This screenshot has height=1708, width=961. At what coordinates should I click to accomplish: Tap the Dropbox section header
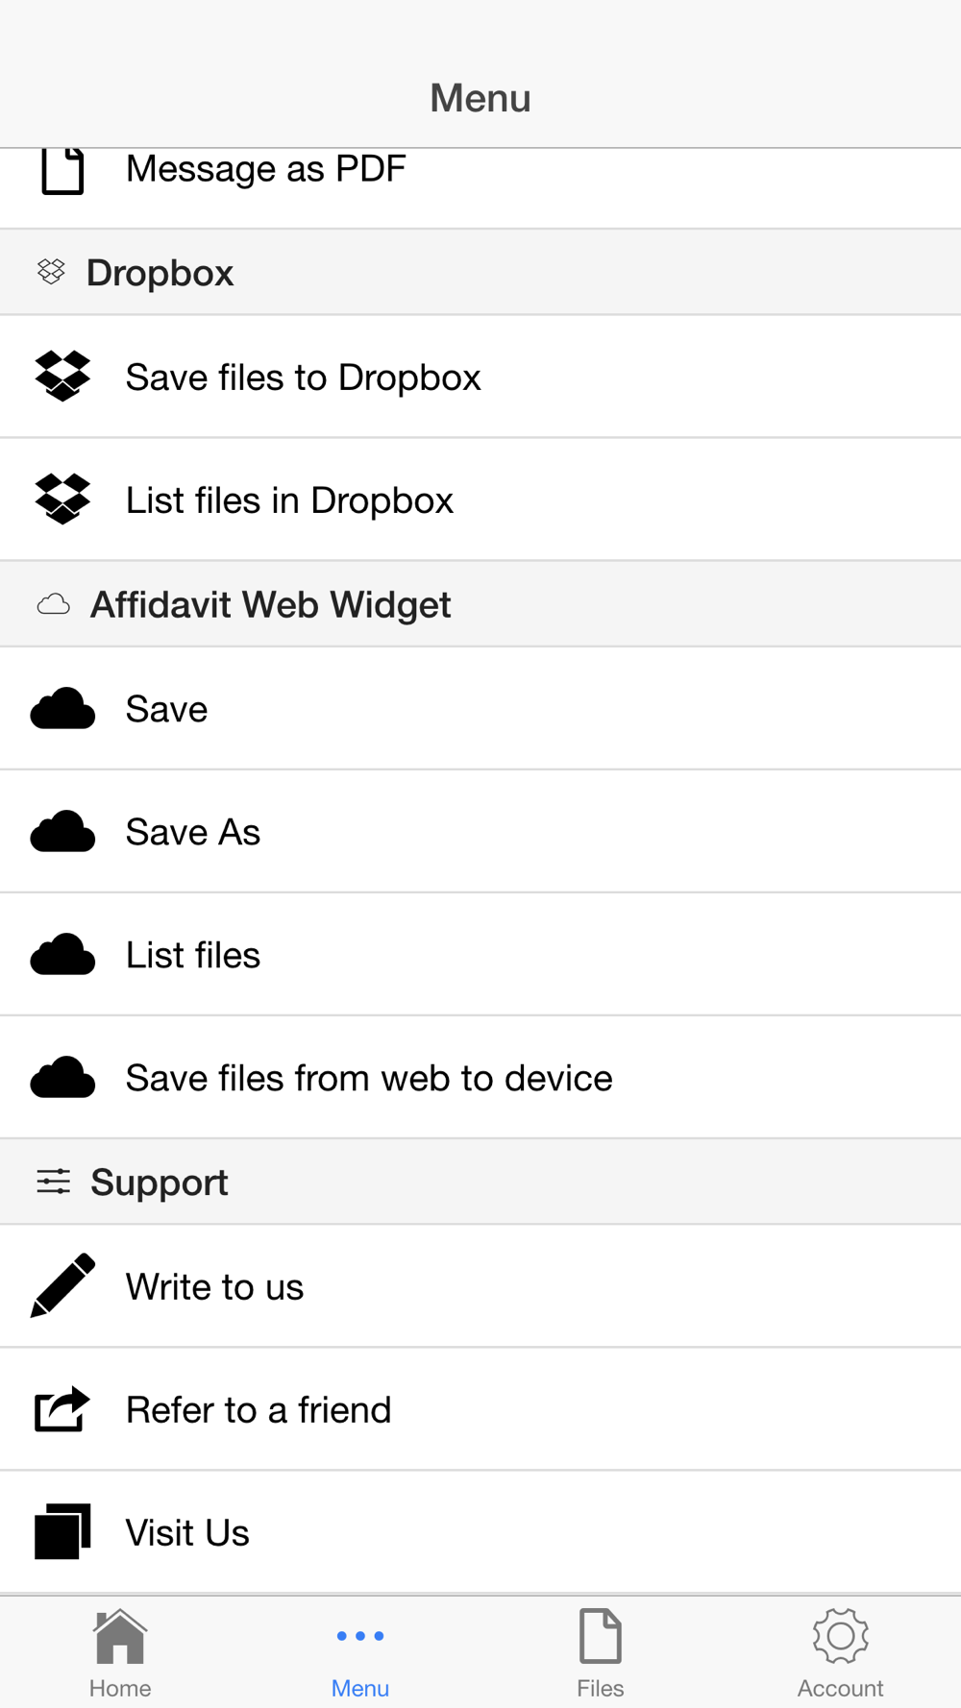click(480, 272)
